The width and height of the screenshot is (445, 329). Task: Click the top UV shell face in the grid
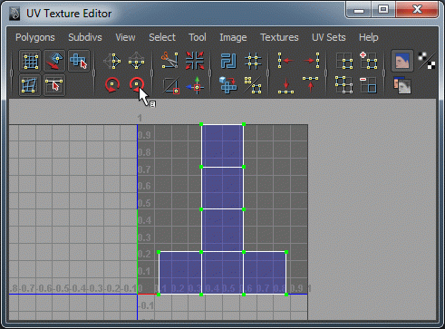(x=222, y=146)
